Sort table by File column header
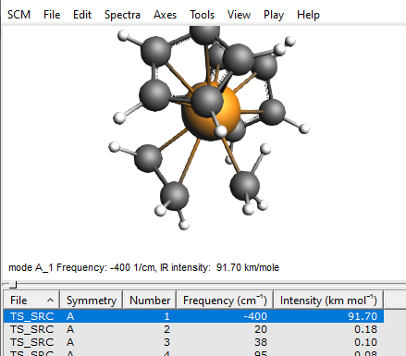Viewport: 406px width, 356px height. coord(31,300)
